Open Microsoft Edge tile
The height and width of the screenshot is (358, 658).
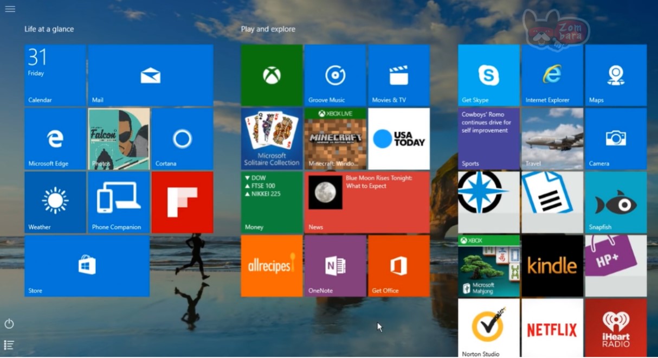[55, 139]
